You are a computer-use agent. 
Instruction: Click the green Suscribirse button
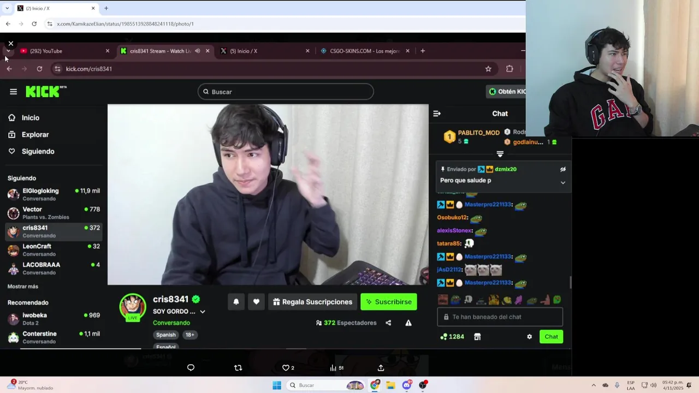click(x=389, y=302)
